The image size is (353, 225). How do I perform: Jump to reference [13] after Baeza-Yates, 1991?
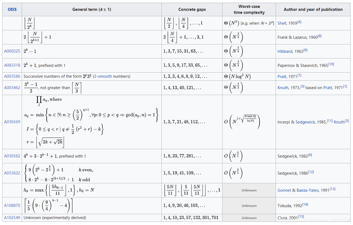coord(332,189)
